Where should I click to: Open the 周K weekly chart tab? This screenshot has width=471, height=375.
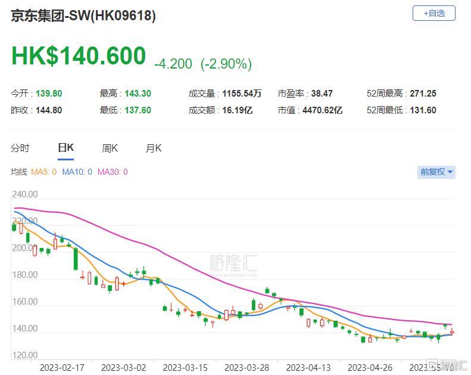pyautogui.click(x=110, y=148)
